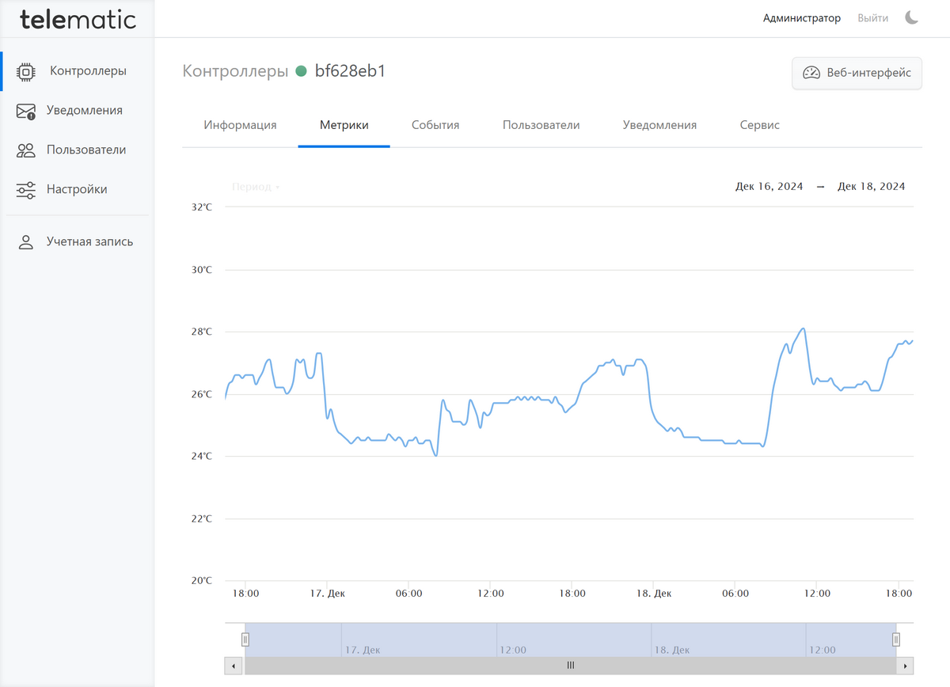This screenshot has height=687, width=950.
Task: Open the Дек 16, 2024 start date picker
Action: [x=769, y=187]
